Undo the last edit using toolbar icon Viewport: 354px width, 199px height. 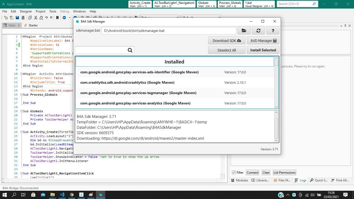pos(46,17)
